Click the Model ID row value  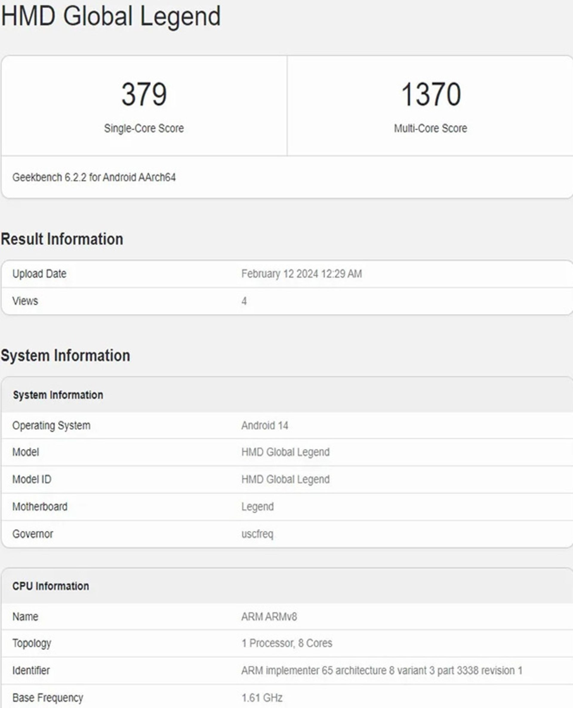click(x=285, y=479)
